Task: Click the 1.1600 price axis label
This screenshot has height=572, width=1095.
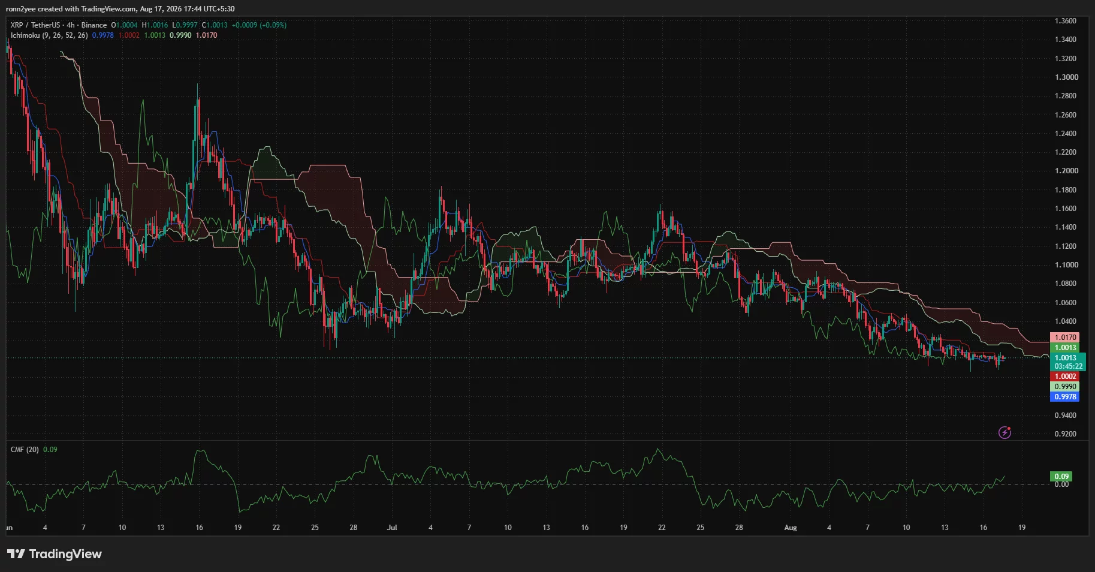Action: [1065, 209]
